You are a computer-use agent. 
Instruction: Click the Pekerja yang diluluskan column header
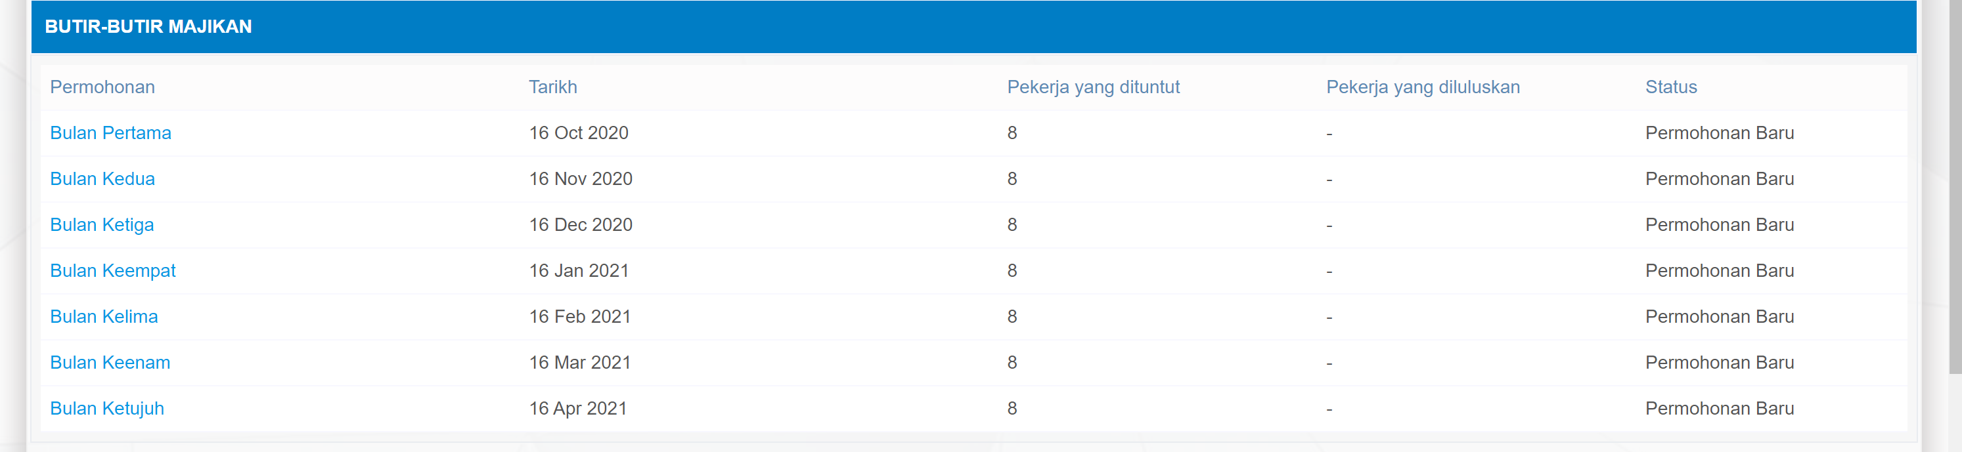pos(1423,87)
